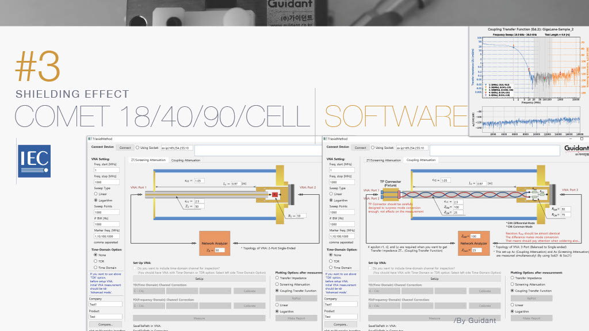The width and height of the screenshot is (589, 331).
Task: Click Measure button in left window
Action: pos(199,318)
